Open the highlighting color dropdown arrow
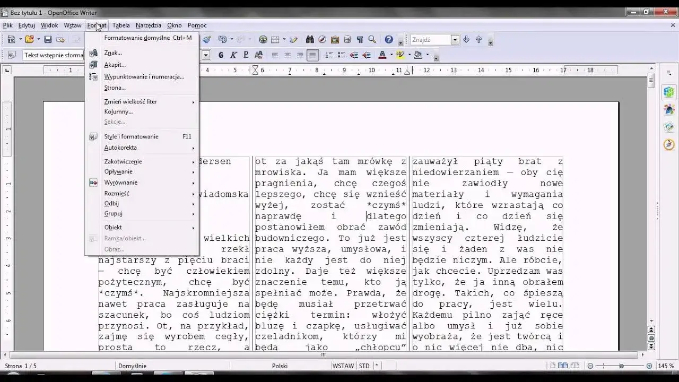Image resolution: width=679 pixels, height=382 pixels. point(409,55)
